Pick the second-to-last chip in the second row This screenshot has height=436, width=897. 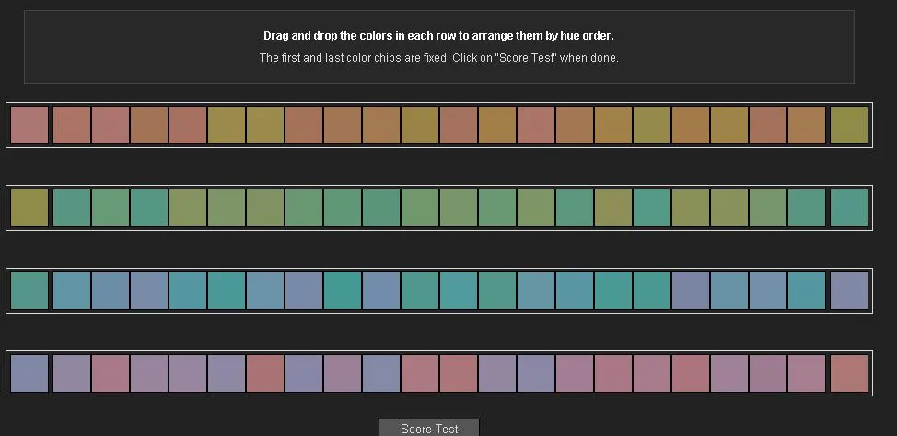point(807,208)
